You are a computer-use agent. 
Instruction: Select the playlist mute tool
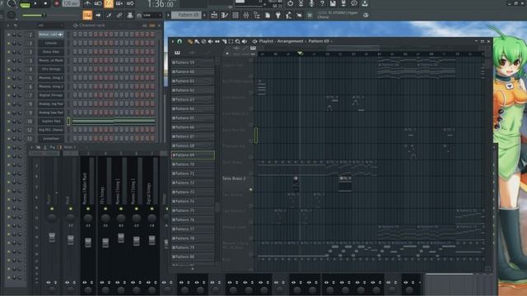[x=211, y=42]
